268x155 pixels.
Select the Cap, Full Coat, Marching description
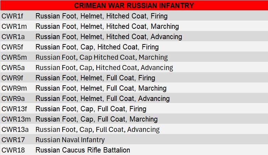tap(96, 119)
